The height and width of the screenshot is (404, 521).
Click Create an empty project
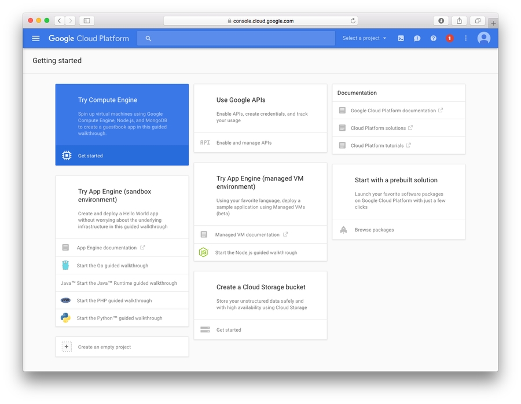coord(105,347)
